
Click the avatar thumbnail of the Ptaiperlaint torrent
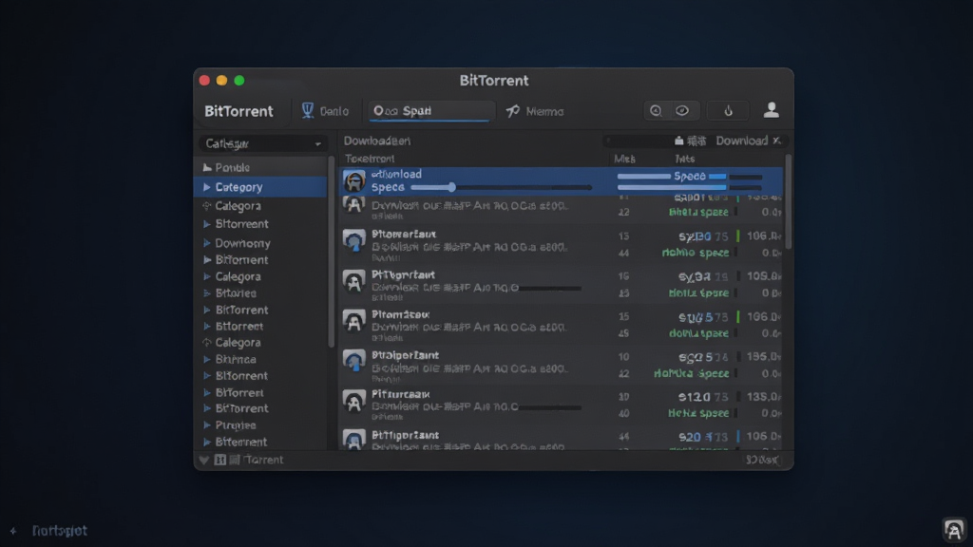(354, 362)
